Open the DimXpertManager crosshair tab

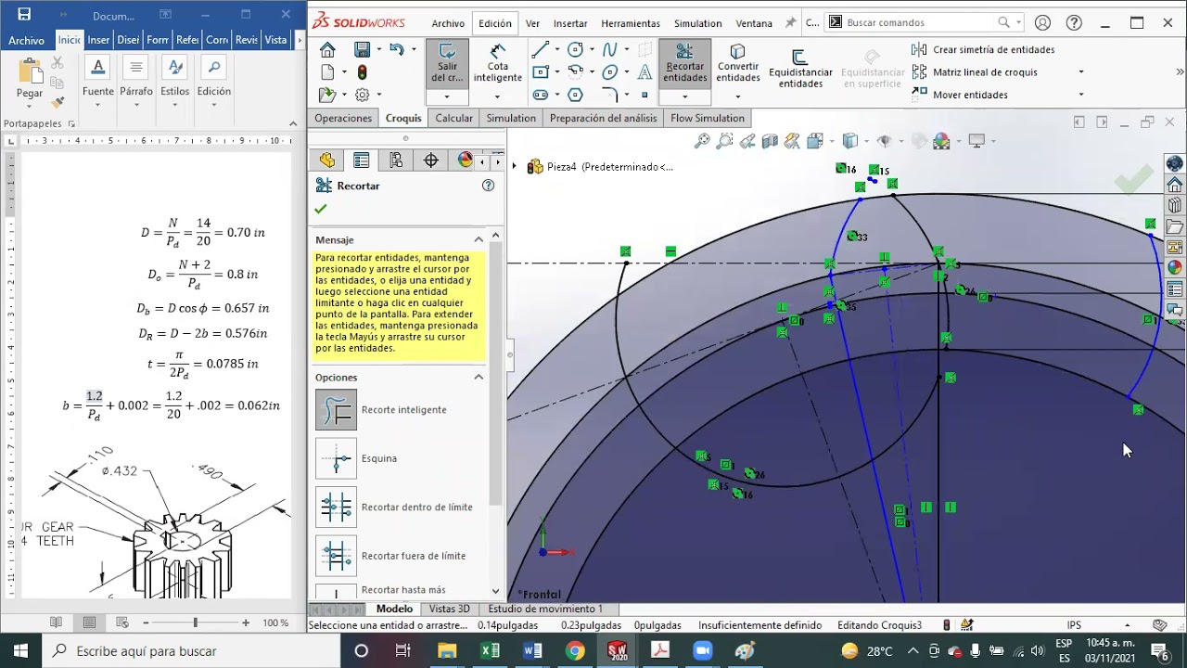pos(431,161)
